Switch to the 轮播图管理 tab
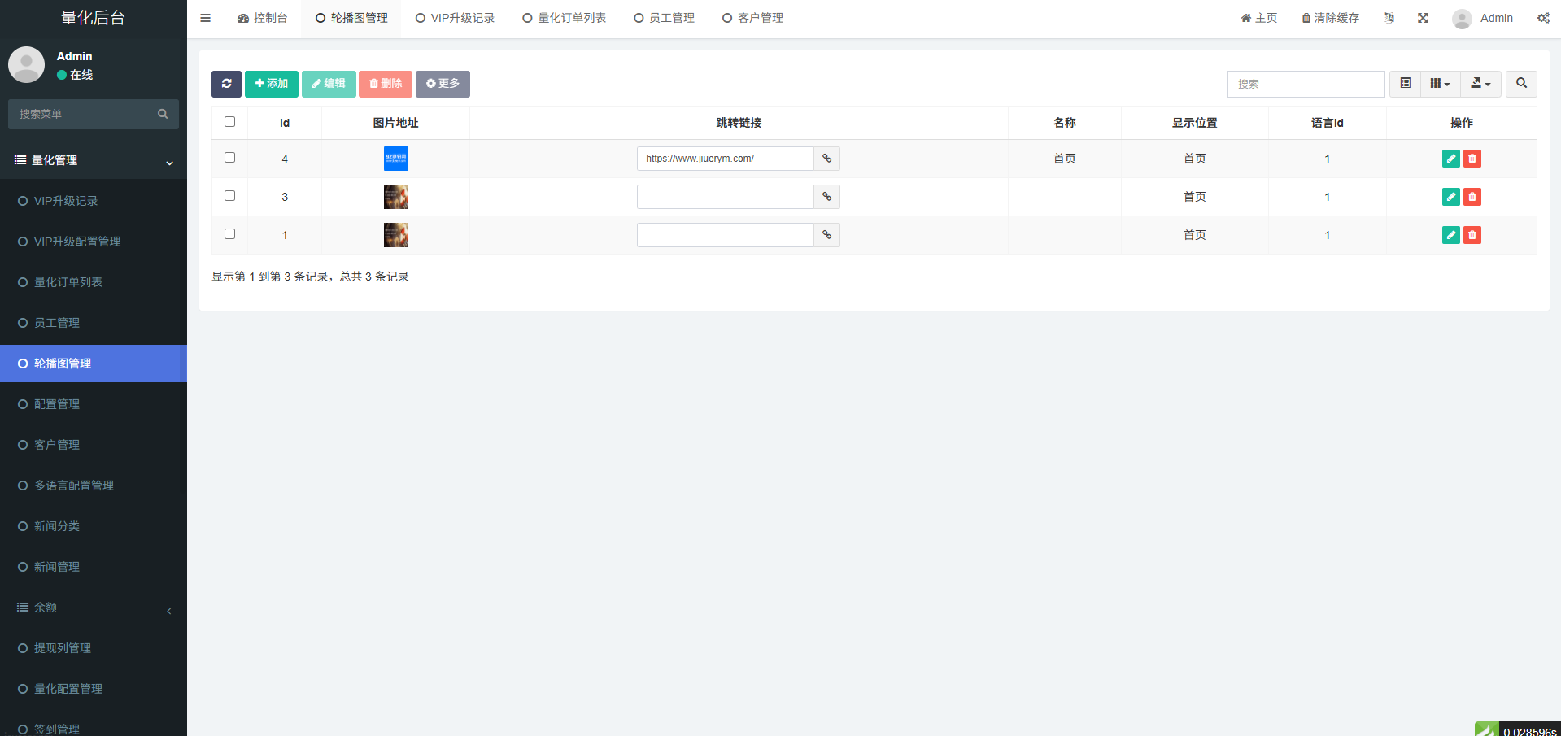This screenshot has width=1561, height=736. [x=351, y=18]
